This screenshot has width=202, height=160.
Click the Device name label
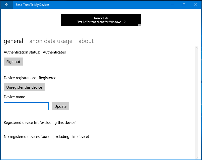15,97
